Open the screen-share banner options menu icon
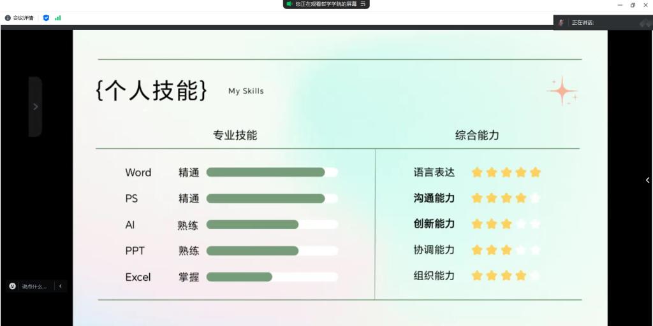653x326 pixels. (363, 4)
